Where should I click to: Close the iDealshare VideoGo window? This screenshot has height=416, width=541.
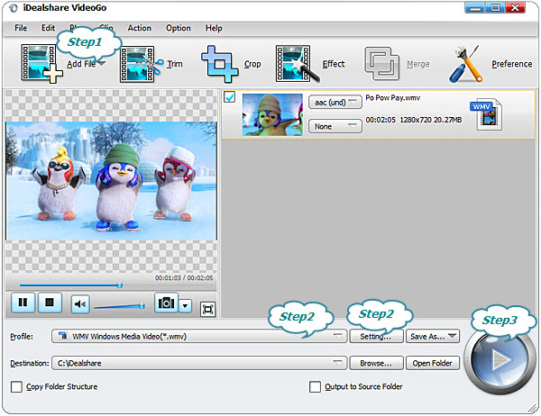point(515,7)
